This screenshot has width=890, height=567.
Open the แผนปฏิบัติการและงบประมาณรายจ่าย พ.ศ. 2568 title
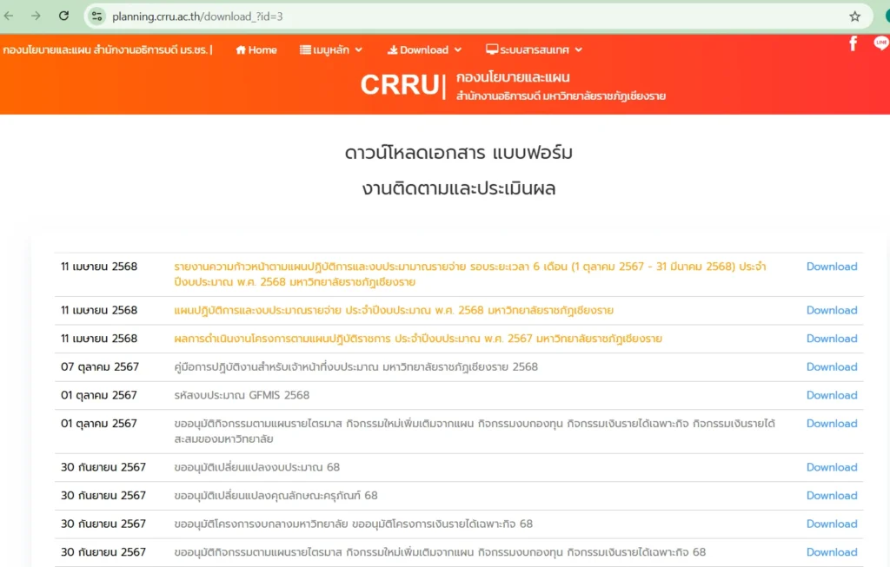[x=394, y=310]
